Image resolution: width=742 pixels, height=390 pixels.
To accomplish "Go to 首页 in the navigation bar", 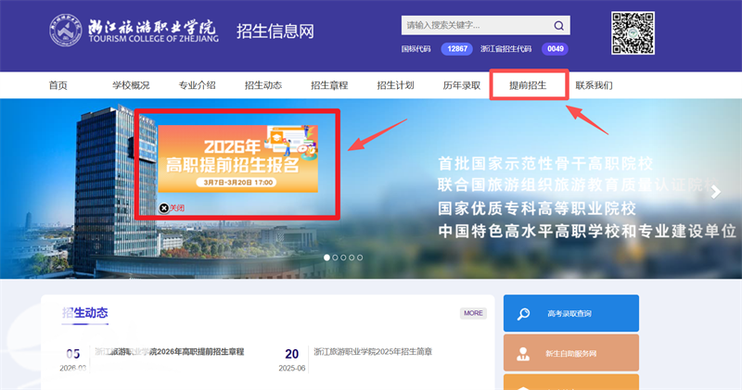I will click(58, 85).
